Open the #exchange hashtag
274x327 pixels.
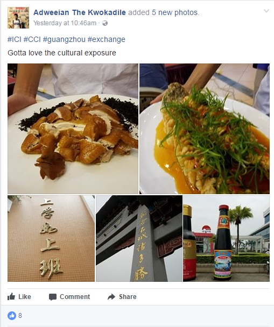[107, 39]
